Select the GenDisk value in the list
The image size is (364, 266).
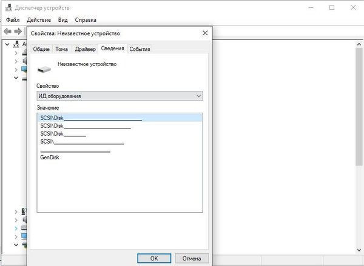point(50,157)
